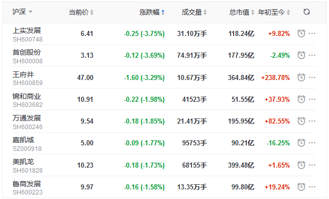Viewport: 329px width, 199px height.
Task: Click the -0.18 (-1.85%) change value
Action: click(x=144, y=121)
